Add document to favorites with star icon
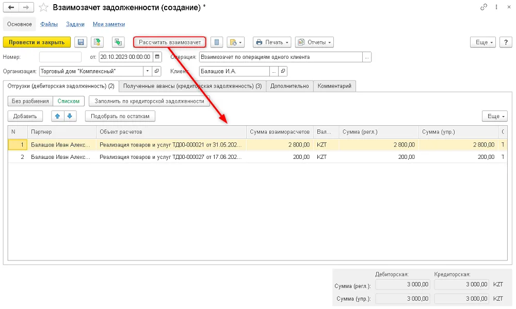 43,7
